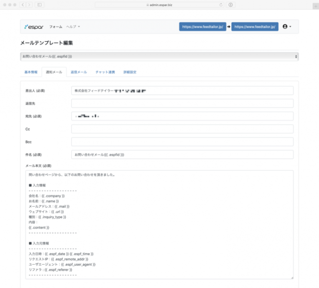Click the {{ .content }} line in body
The image size is (319, 288).
point(39,228)
